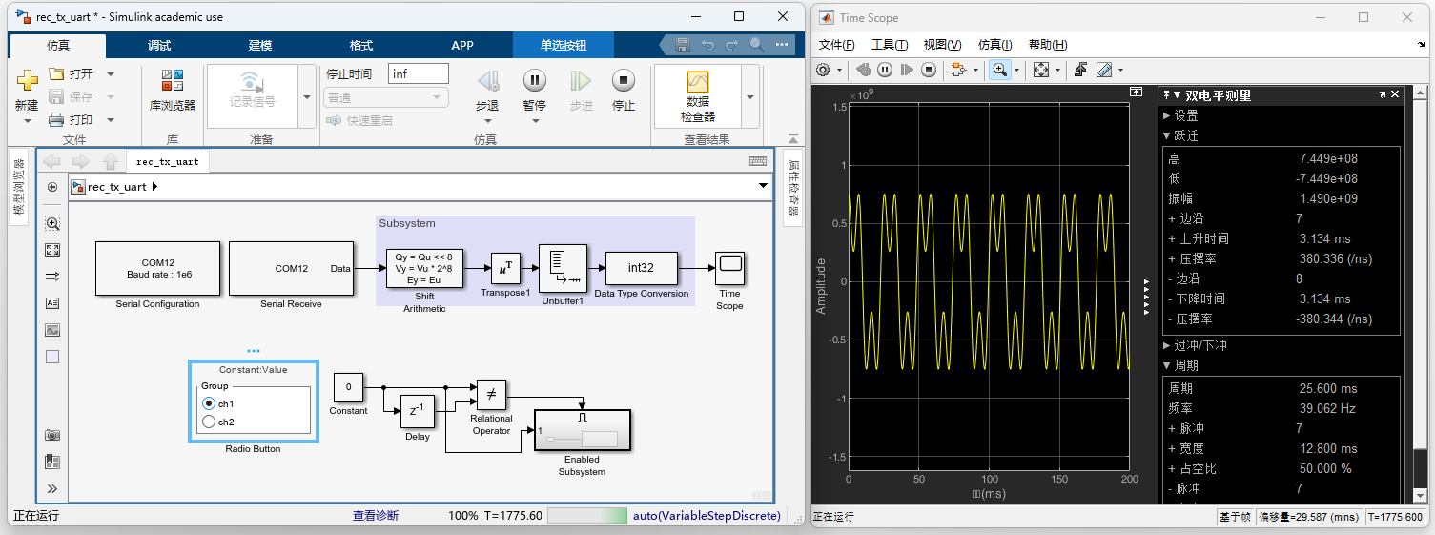
Task: Click the Time Scope configuration gear icon
Action: (824, 70)
